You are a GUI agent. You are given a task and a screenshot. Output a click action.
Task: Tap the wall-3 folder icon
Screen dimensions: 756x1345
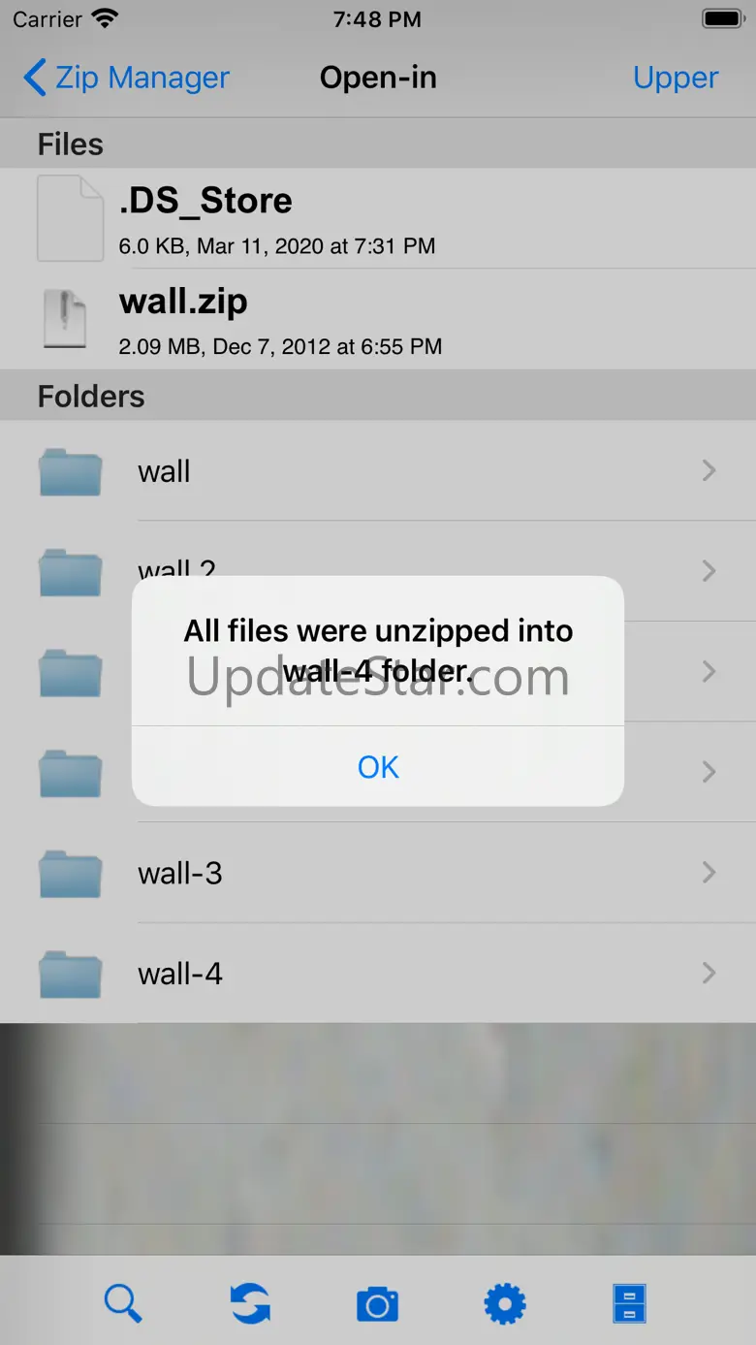point(70,873)
